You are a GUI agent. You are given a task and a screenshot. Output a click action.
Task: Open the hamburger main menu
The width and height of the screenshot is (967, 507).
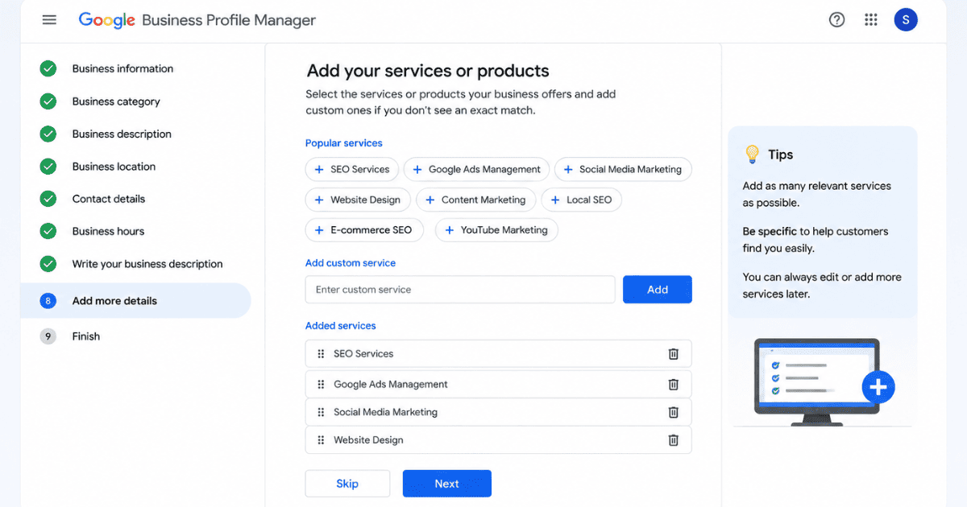click(x=49, y=20)
